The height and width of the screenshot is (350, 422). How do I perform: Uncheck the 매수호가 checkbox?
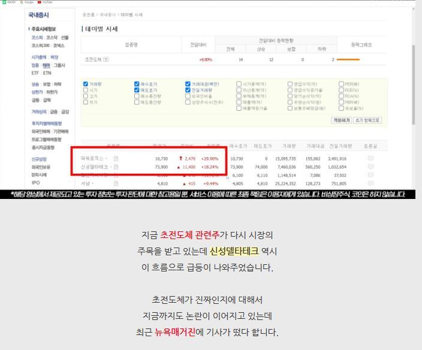tap(137, 84)
